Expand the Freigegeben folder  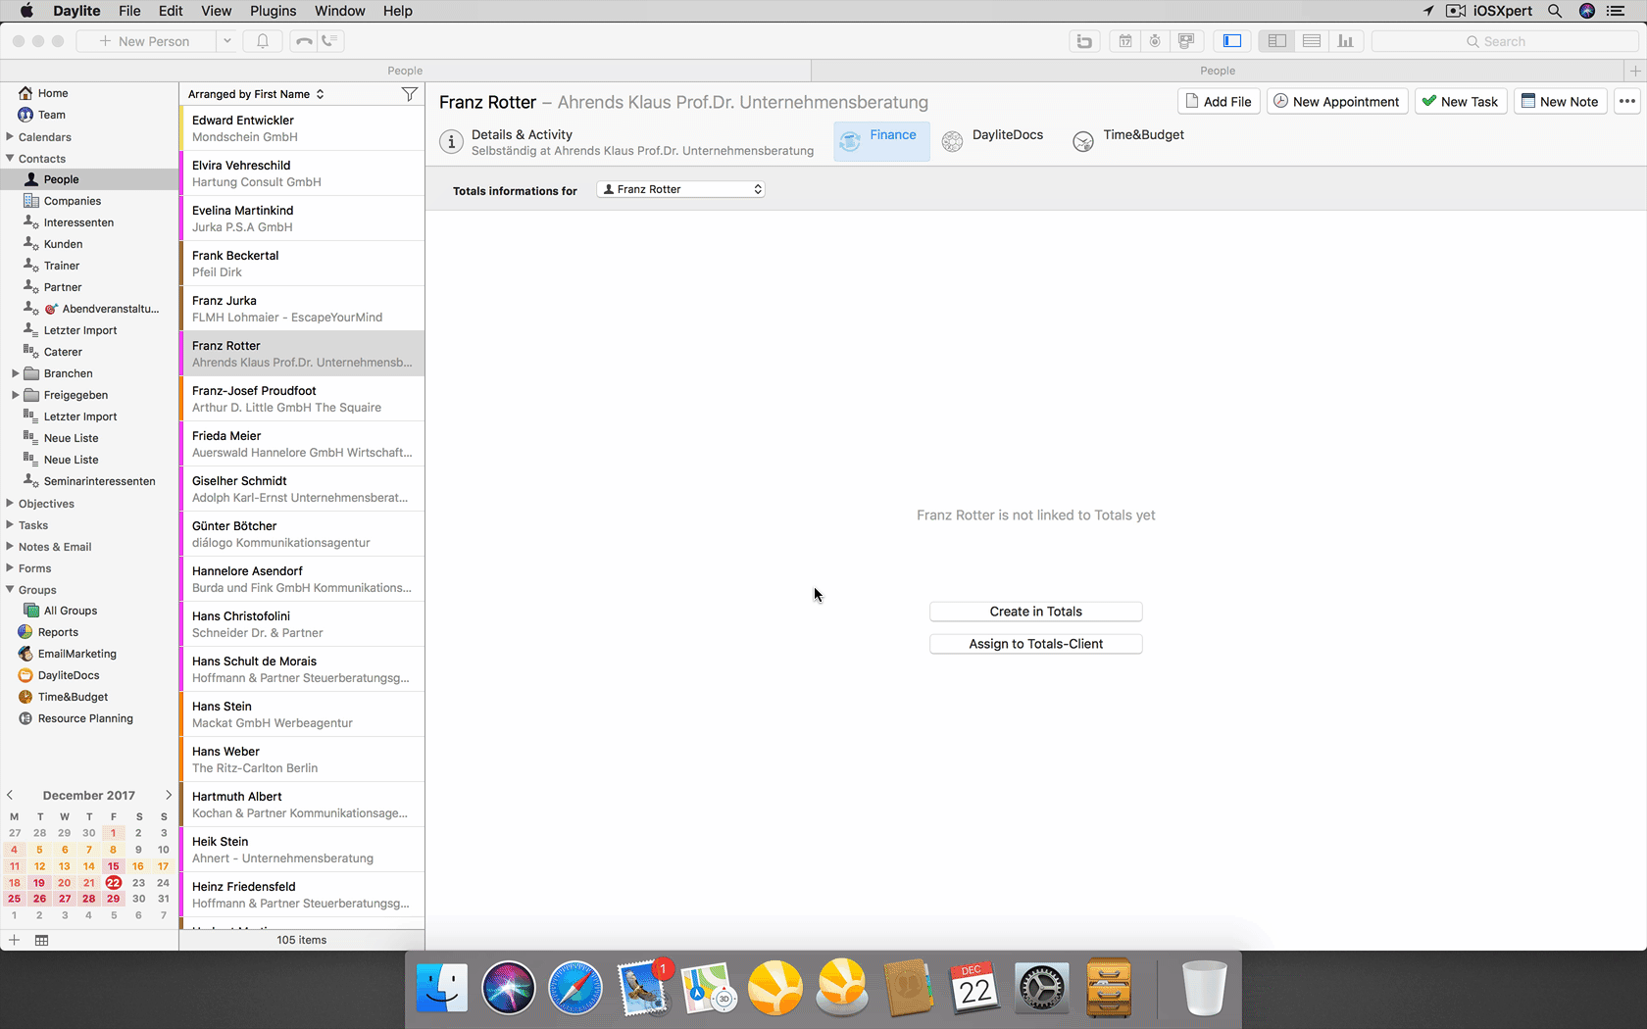(x=15, y=395)
